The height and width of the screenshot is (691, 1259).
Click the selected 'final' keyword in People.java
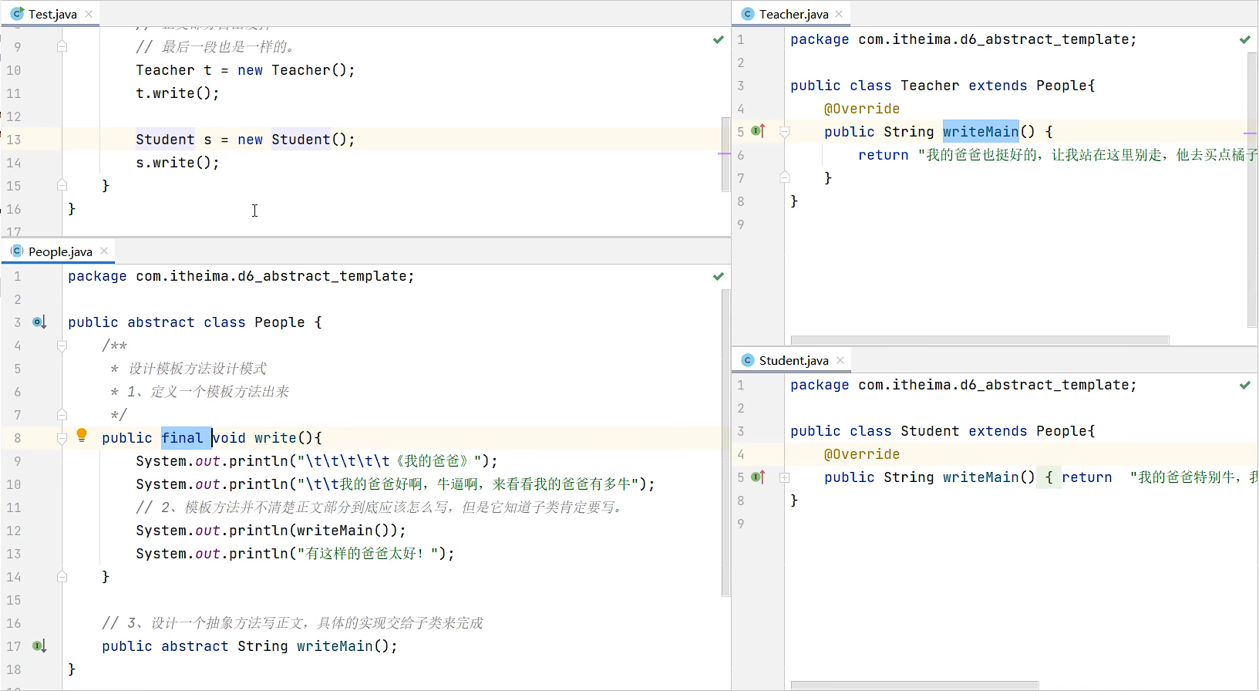(182, 438)
